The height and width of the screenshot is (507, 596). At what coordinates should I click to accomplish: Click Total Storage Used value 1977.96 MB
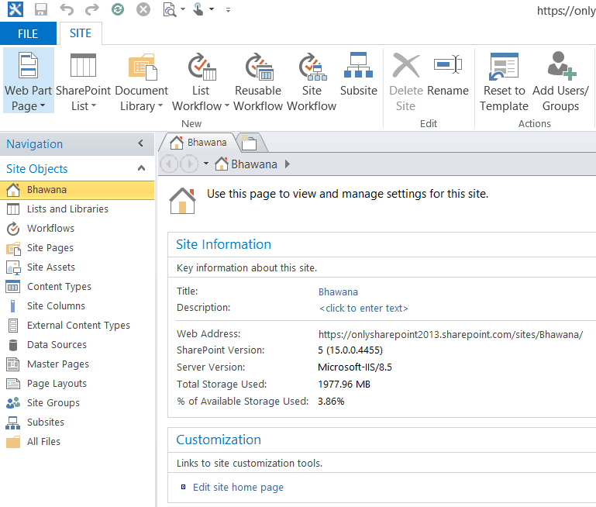point(344,385)
